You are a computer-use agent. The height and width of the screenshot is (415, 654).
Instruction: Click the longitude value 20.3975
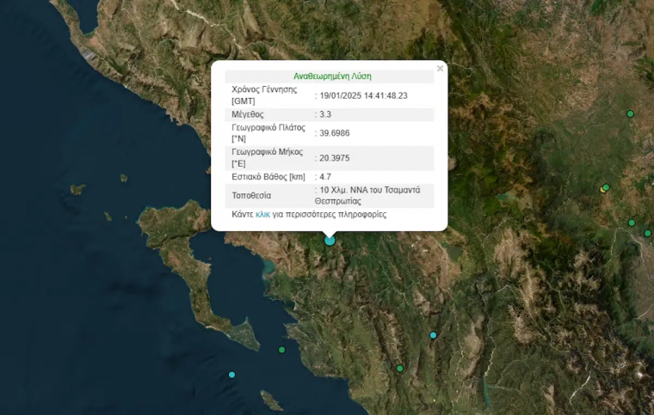[x=334, y=158]
